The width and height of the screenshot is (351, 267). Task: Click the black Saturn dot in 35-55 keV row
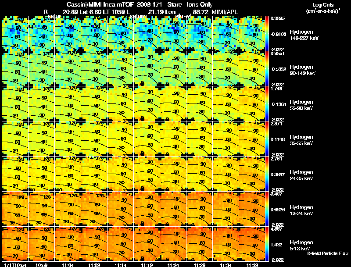tap(142, 153)
